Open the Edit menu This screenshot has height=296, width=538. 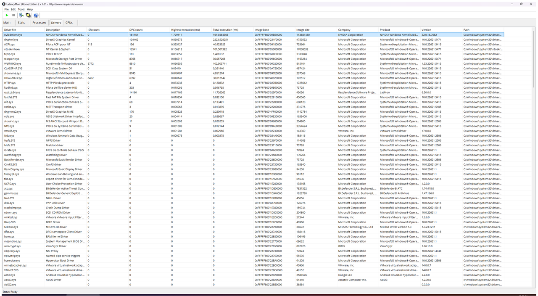click(13, 9)
